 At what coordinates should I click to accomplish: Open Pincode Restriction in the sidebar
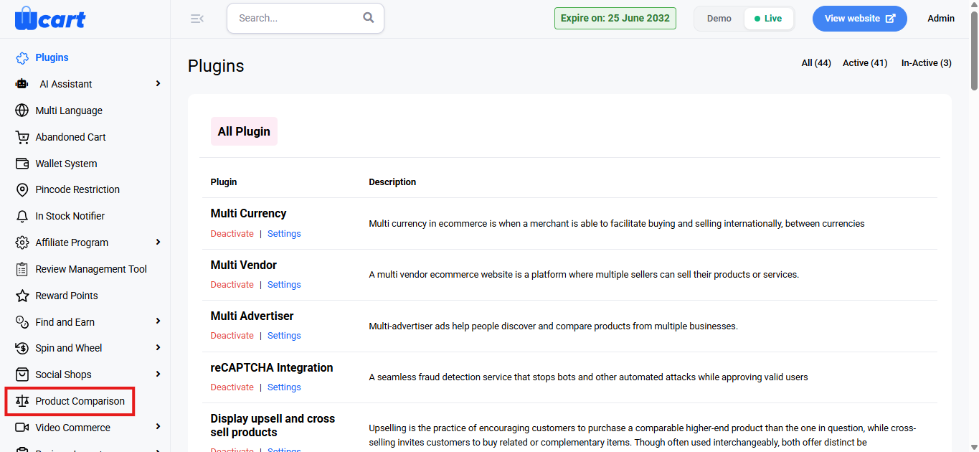pos(77,189)
